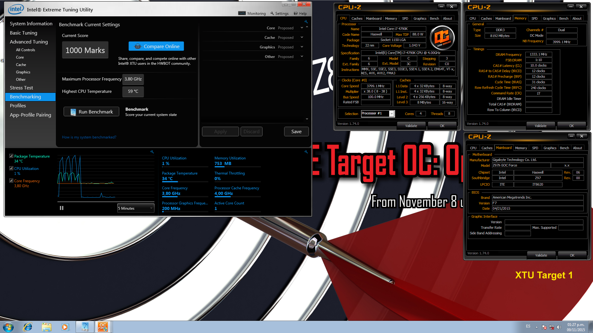Open the ES language indicator
Viewport: 593px width, 333px height.
pyautogui.click(x=528, y=326)
